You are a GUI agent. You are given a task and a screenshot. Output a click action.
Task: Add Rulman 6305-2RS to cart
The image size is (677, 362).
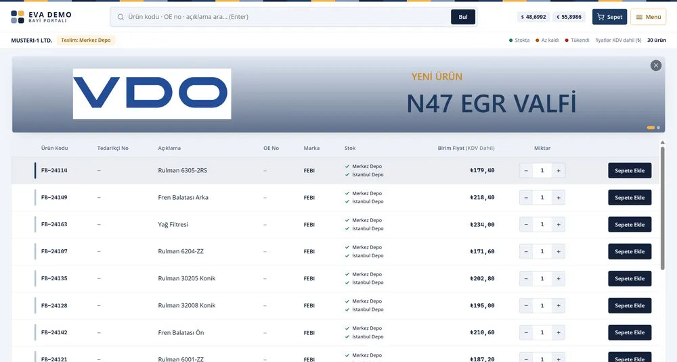point(630,171)
